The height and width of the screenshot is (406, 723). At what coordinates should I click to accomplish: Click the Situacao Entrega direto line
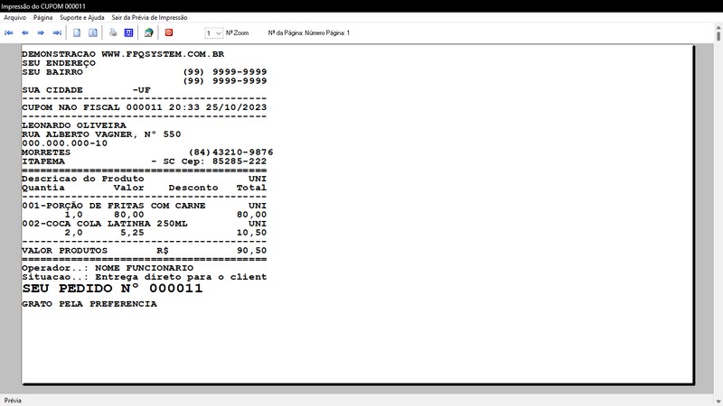tap(145, 277)
